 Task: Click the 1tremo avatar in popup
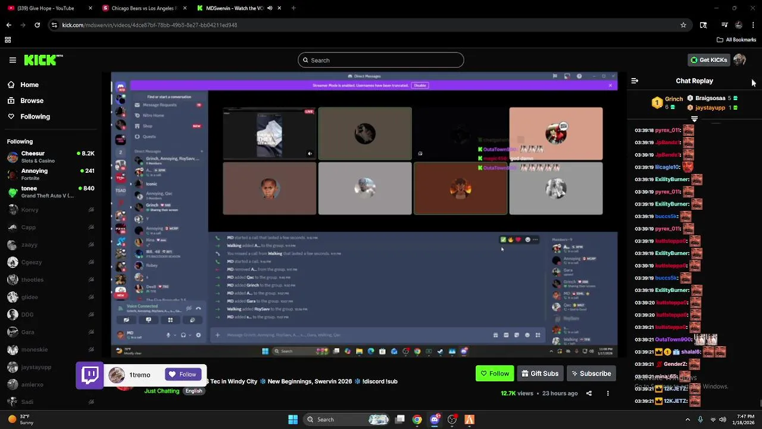click(x=117, y=375)
